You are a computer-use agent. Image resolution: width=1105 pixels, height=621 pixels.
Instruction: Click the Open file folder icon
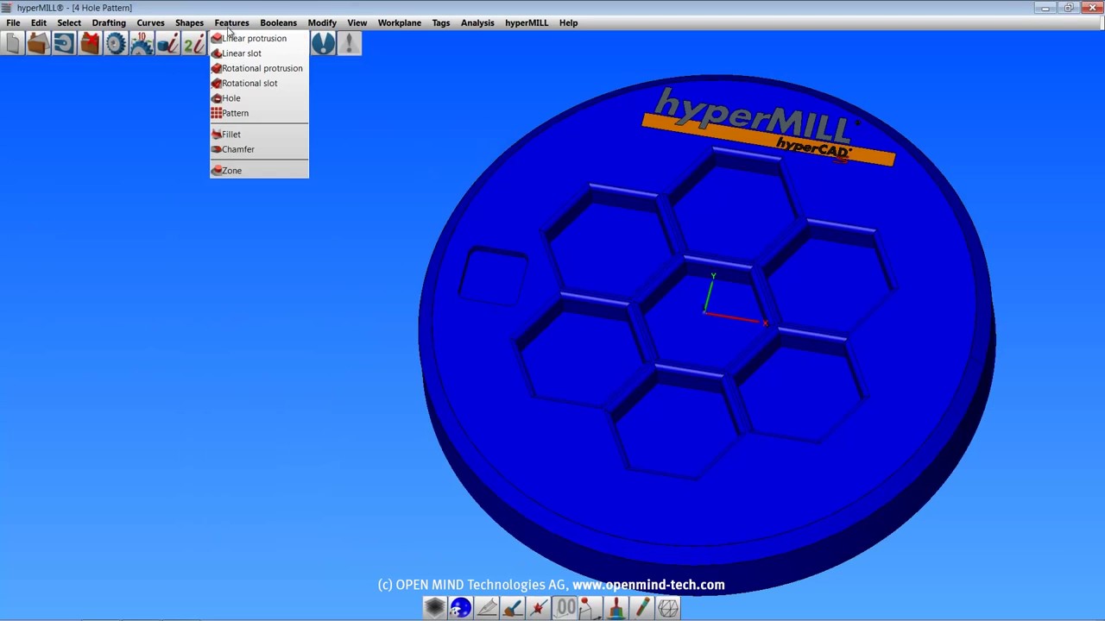(37, 43)
